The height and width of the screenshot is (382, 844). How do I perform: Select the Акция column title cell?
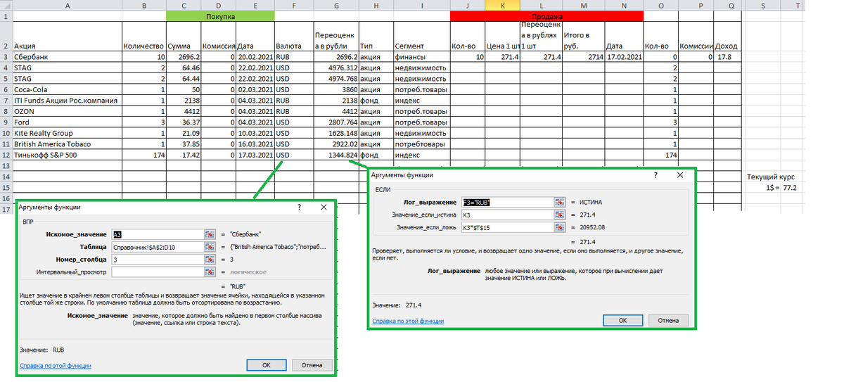[x=67, y=36]
